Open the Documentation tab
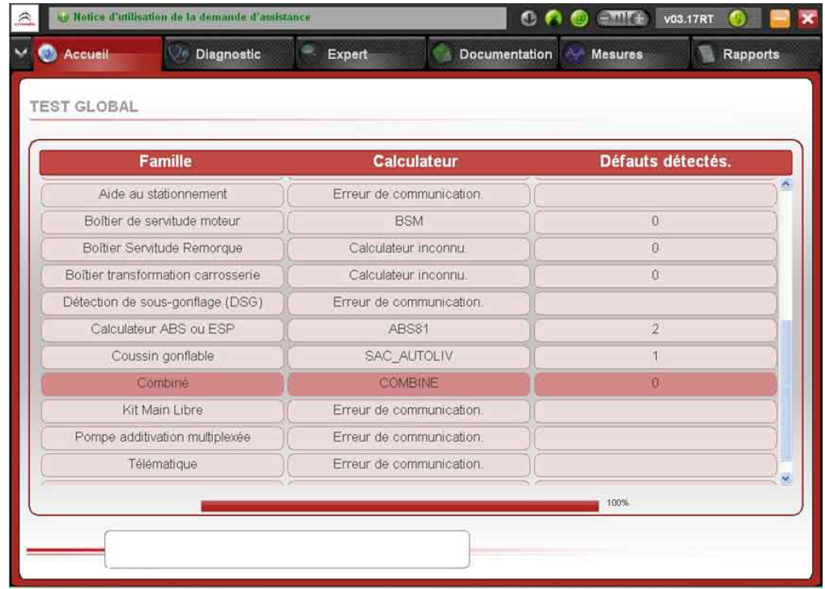The width and height of the screenshot is (825, 589). (493, 53)
